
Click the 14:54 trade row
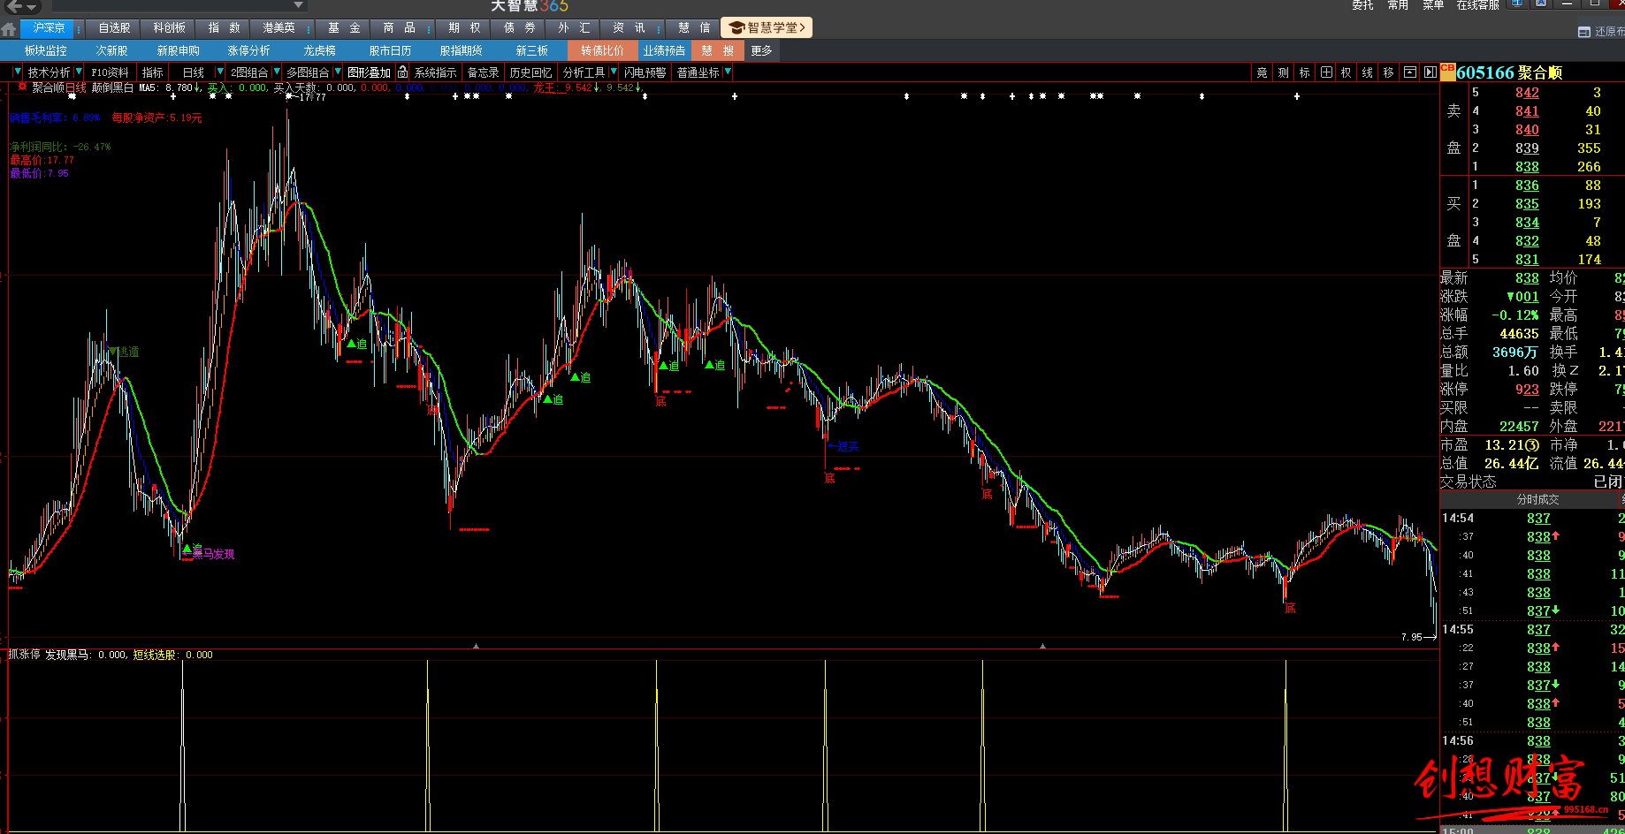pyautogui.click(x=1532, y=519)
